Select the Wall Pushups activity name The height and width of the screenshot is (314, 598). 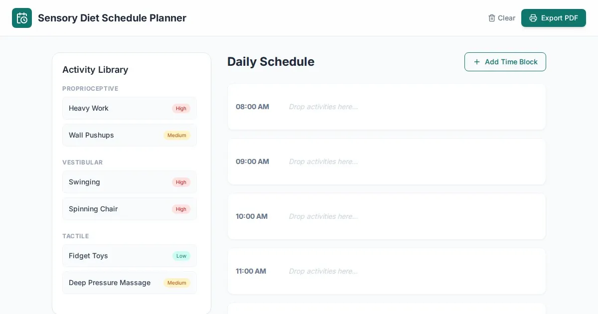[x=91, y=135]
